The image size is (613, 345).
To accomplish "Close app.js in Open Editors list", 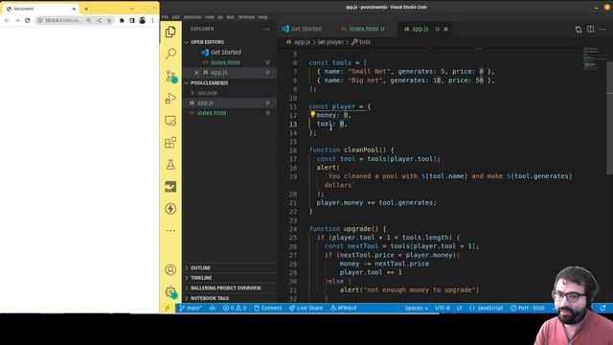I will coord(196,73).
